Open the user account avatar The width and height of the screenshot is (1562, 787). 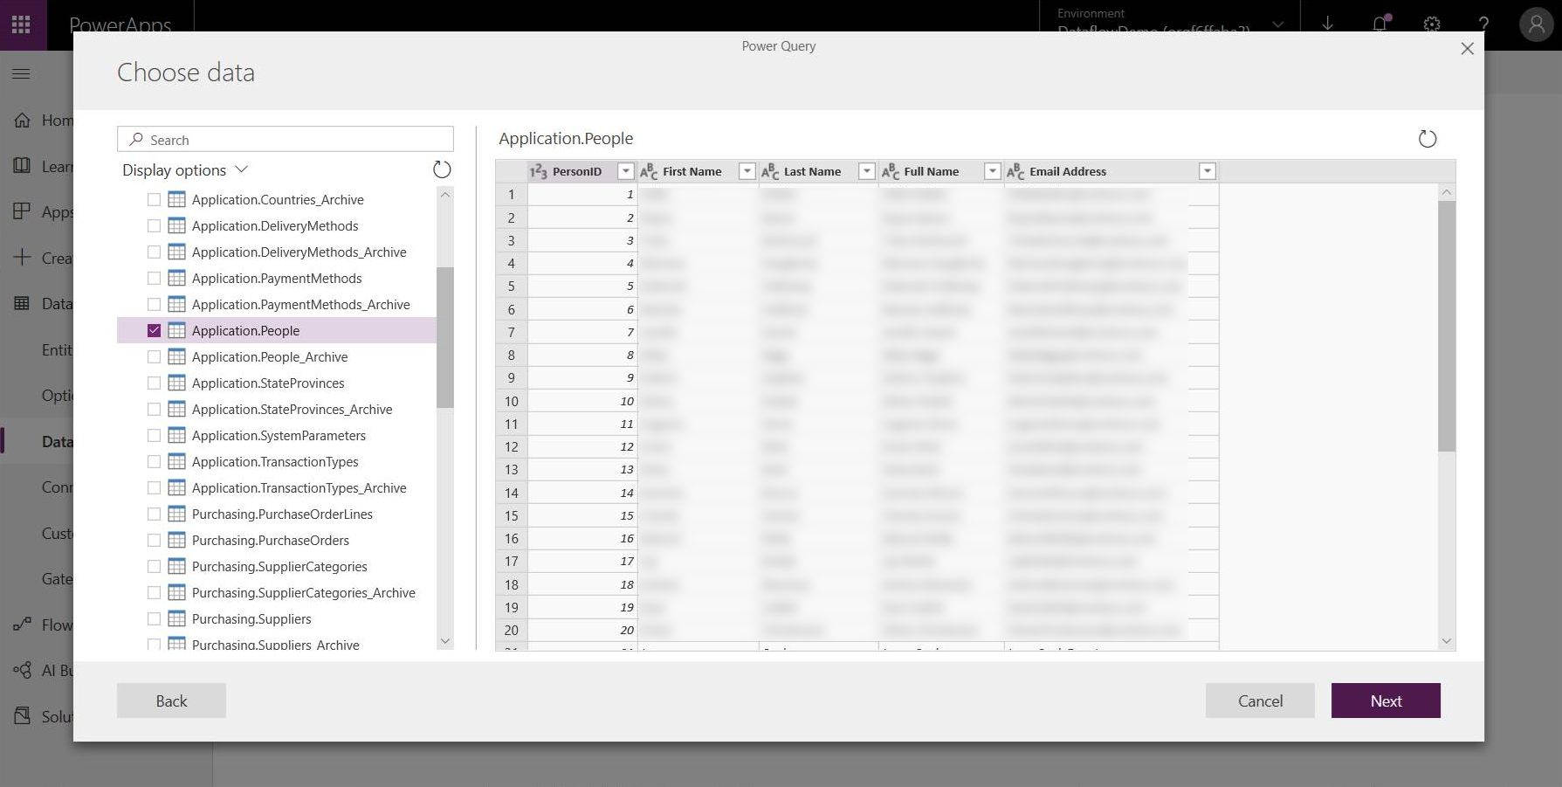(x=1536, y=24)
